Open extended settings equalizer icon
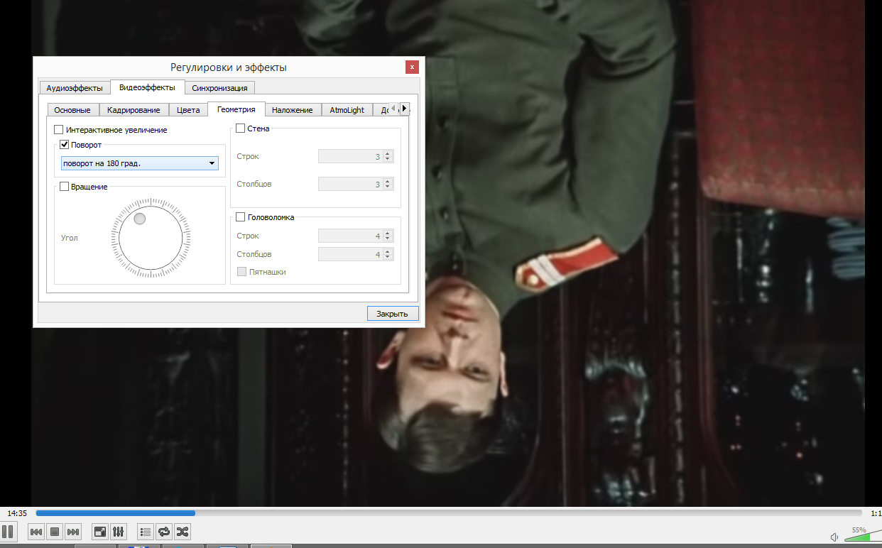This screenshot has height=548, width=882. coord(119,532)
